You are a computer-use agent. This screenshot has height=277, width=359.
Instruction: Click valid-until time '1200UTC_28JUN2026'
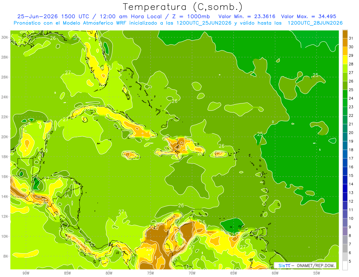pos(315,23)
